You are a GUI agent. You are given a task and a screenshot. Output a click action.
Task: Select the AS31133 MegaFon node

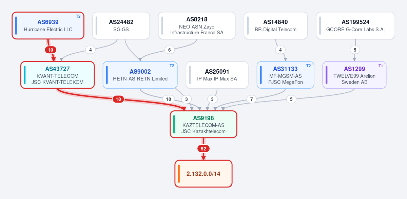click(285, 75)
